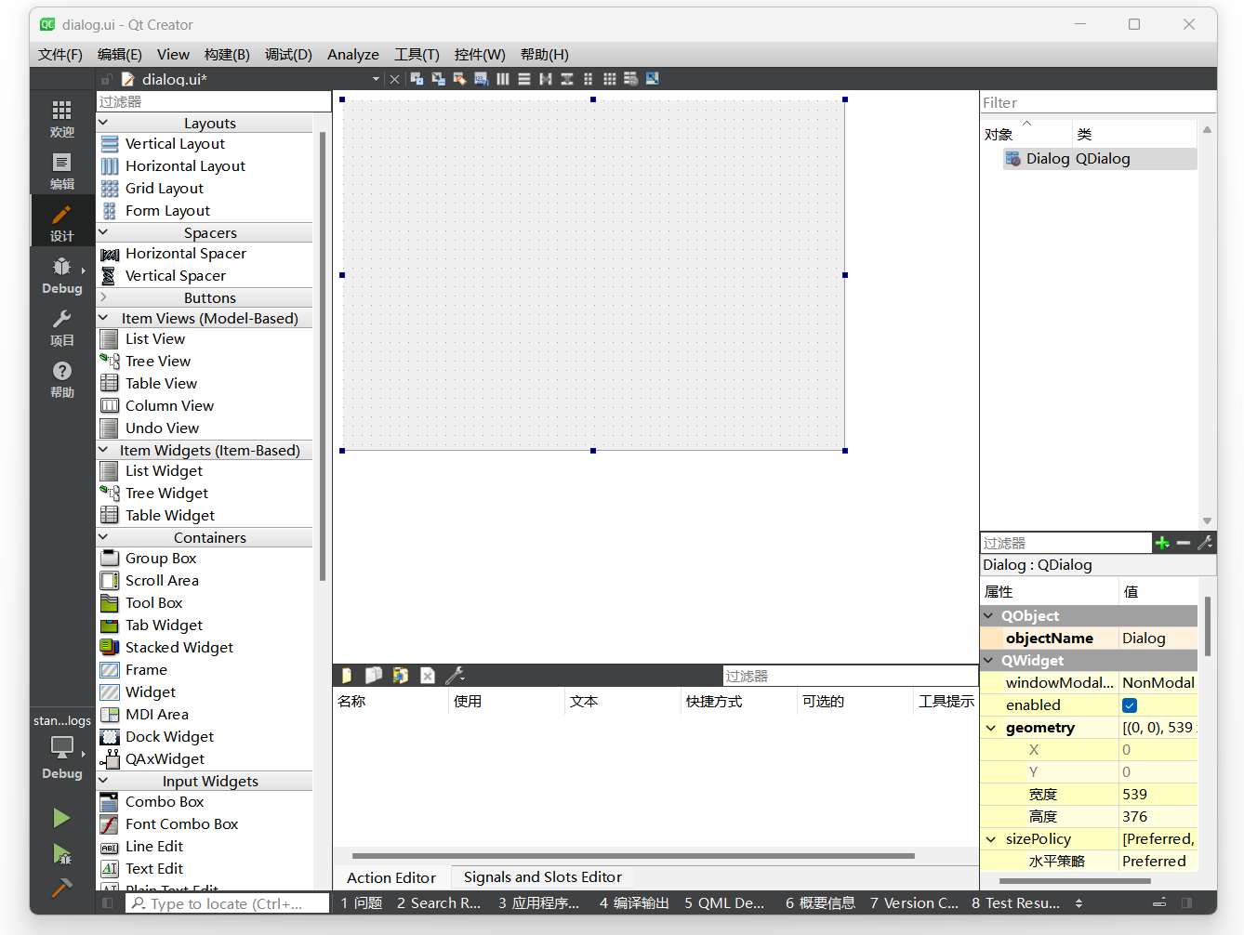Open the 工具(T) menu

tap(417, 55)
